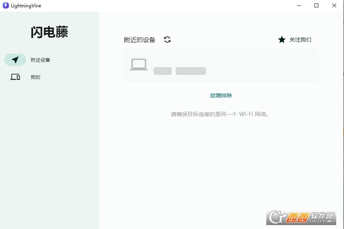Select the long gray device info placeholder
Viewport: 344px width, 229px height.
[x=191, y=71]
